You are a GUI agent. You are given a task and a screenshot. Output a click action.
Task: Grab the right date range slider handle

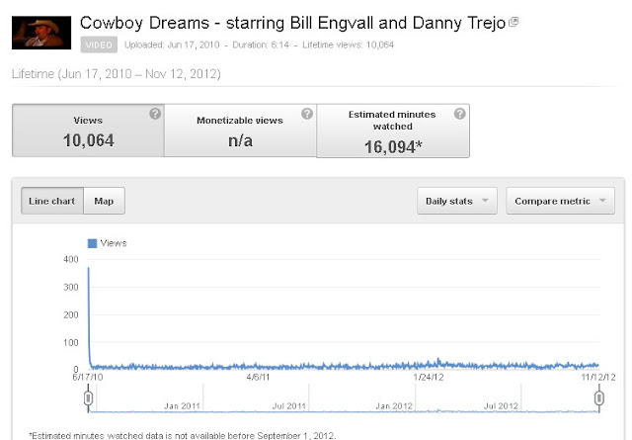coord(599,398)
